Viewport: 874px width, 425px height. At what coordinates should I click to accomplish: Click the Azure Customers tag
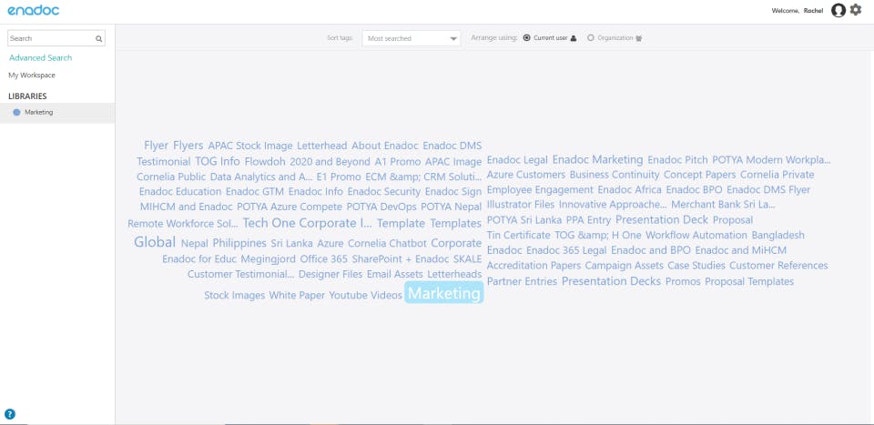click(x=525, y=175)
